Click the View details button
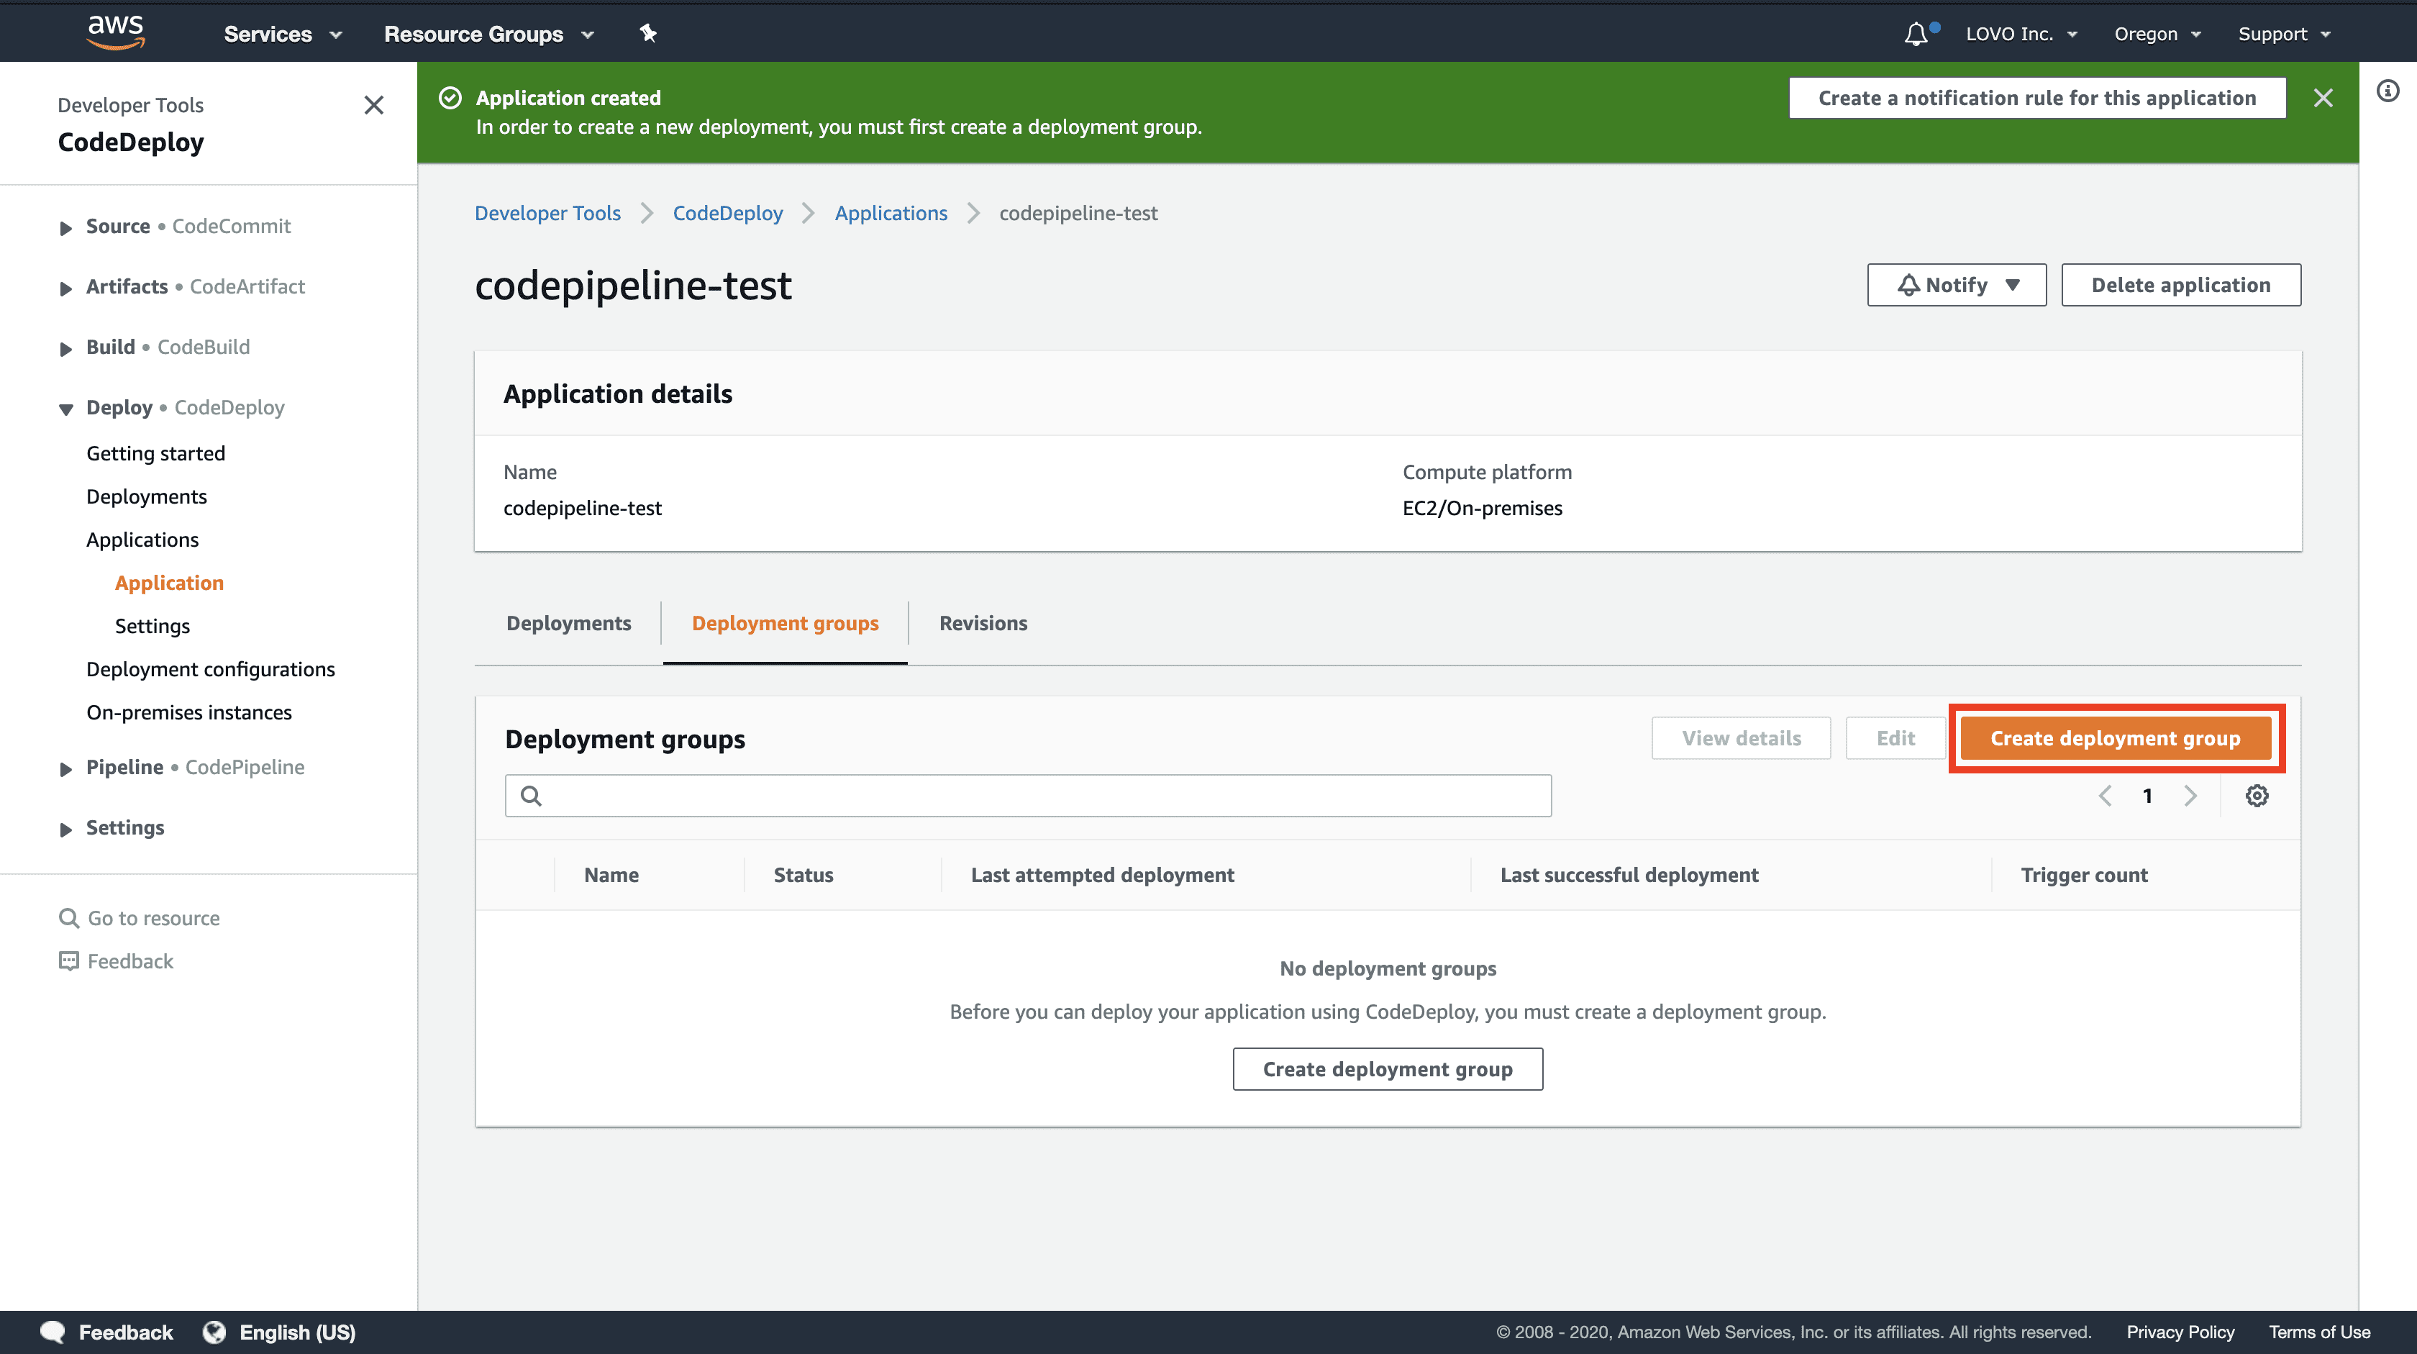The width and height of the screenshot is (2417, 1354). click(x=1742, y=738)
